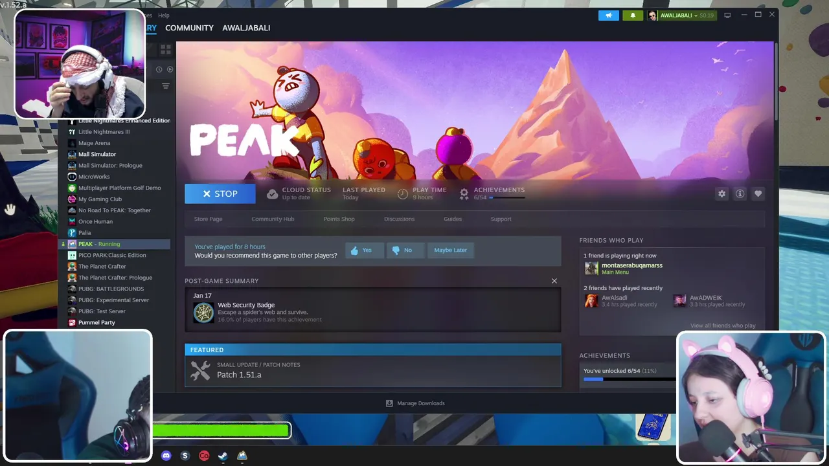Open the Help menu
829x466 pixels.
tap(164, 16)
